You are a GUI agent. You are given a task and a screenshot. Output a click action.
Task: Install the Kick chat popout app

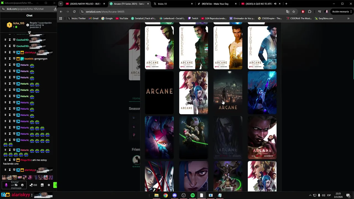[55, 9]
